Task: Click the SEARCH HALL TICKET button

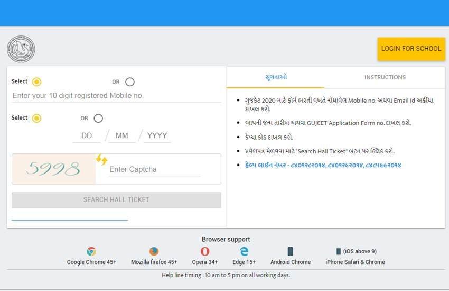Action: point(116,200)
